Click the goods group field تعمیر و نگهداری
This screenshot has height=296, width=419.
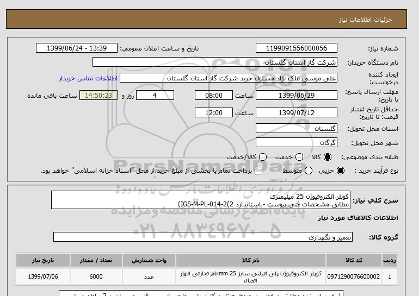pyautogui.click(x=203, y=237)
